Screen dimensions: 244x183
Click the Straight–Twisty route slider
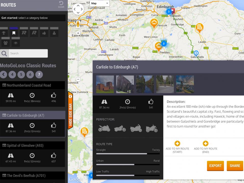[128, 154]
